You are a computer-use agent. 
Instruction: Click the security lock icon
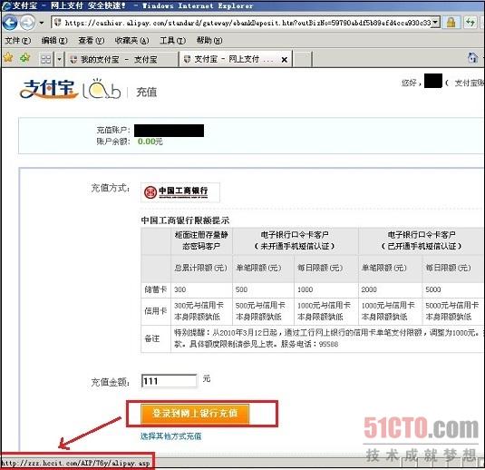(x=451, y=23)
